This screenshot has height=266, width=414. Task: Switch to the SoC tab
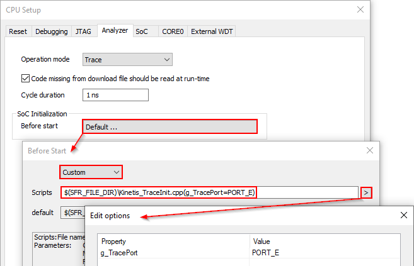coord(142,31)
